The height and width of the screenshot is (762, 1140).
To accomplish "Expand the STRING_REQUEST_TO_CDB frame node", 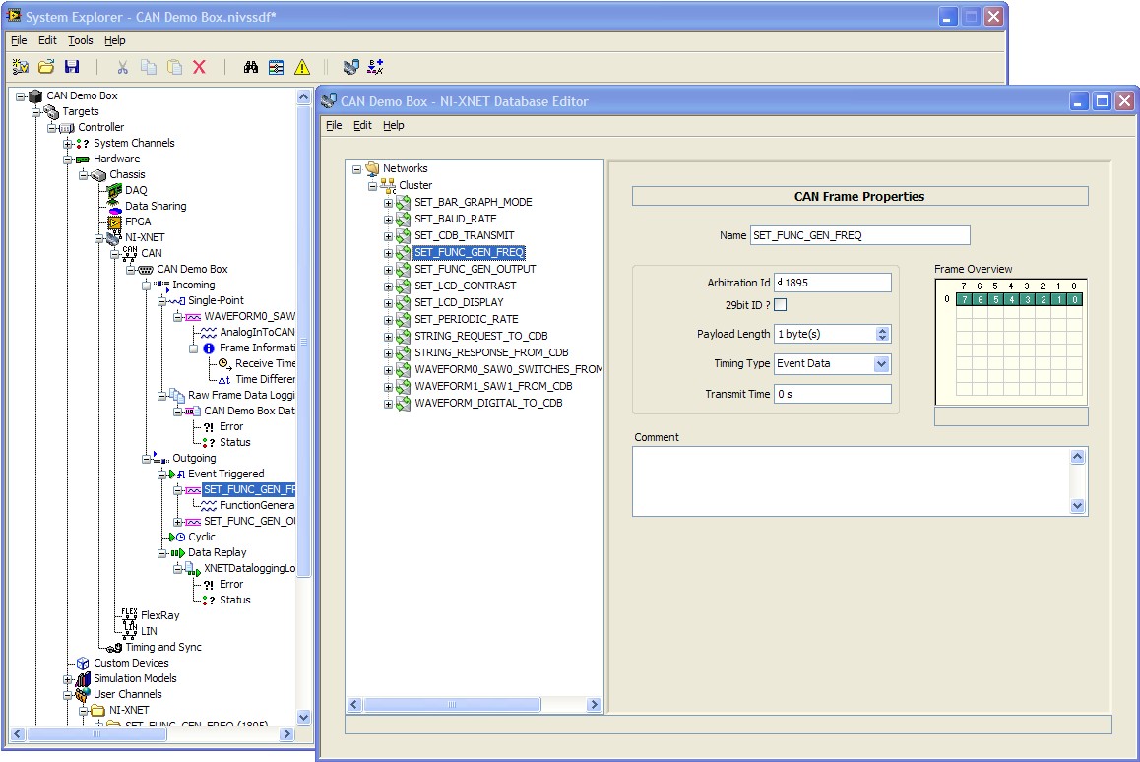I will click(388, 337).
